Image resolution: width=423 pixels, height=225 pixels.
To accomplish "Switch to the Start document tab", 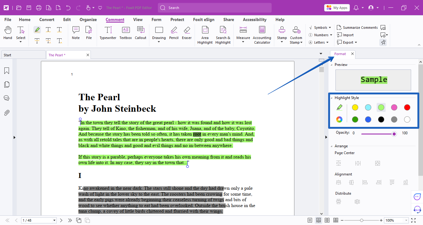I will pyautogui.click(x=23, y=55).
